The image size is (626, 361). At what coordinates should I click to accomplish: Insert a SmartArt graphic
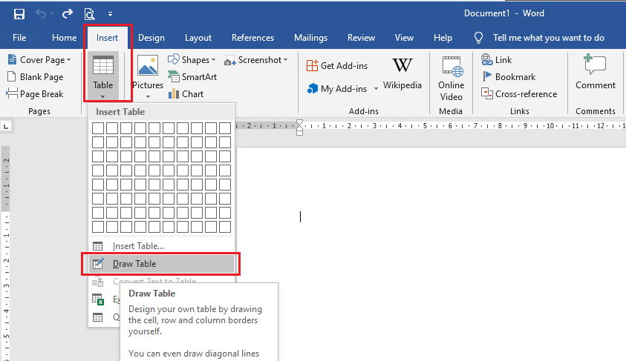tap(192, 77)
